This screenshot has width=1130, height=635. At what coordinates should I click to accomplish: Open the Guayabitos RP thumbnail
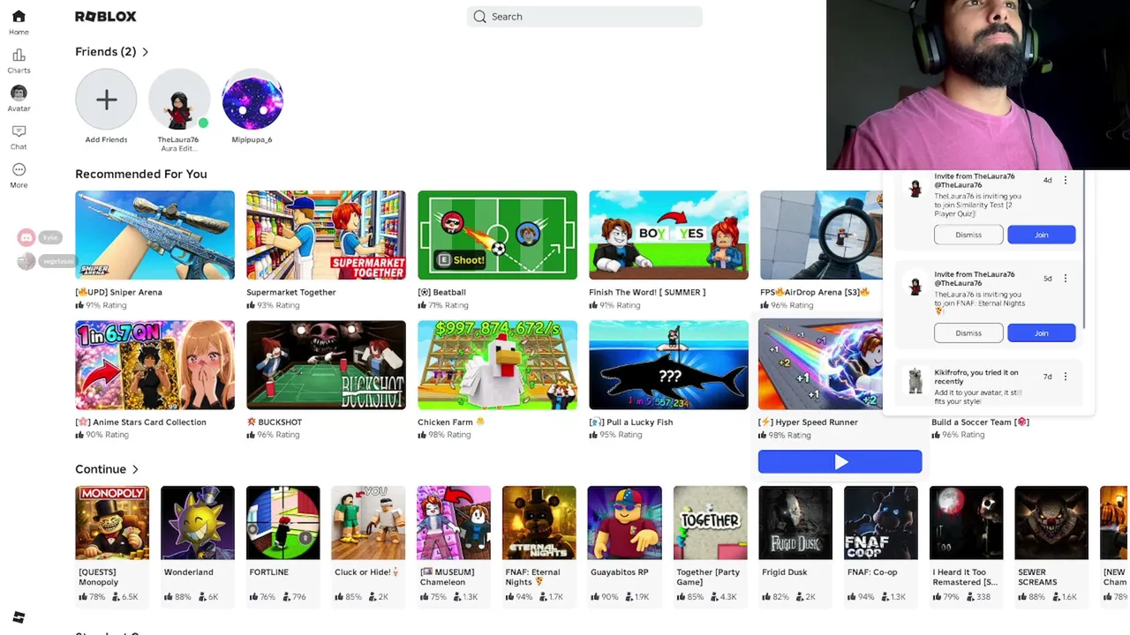(x=625, y=523)
